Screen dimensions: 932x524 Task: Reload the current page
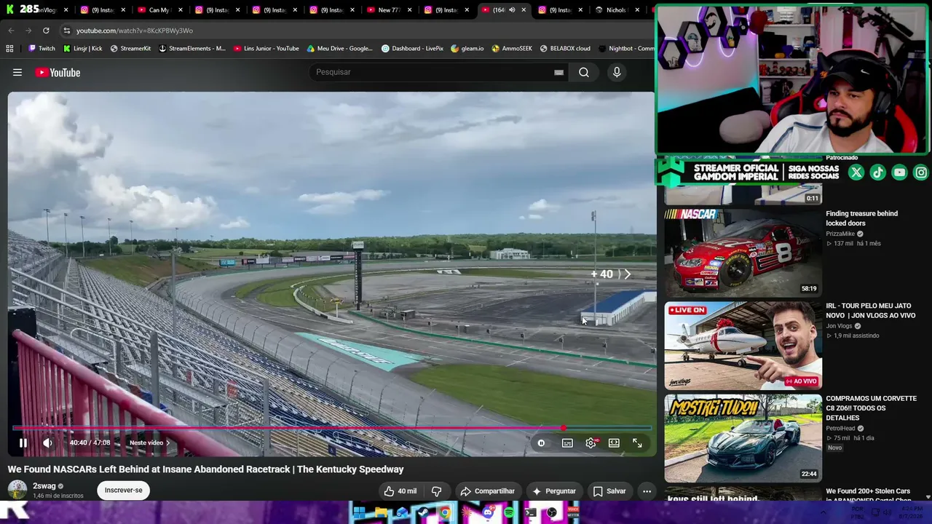click(x=46, y=31)
